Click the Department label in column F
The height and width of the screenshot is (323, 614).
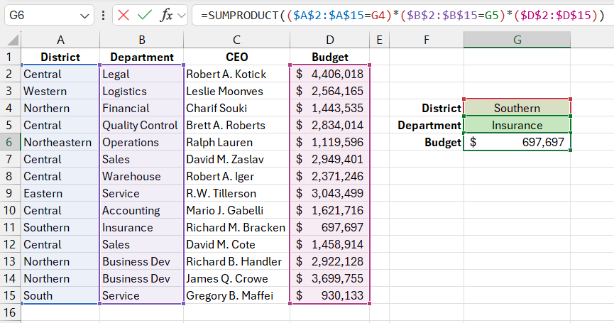pyautogui.click(x=427, y=125)
